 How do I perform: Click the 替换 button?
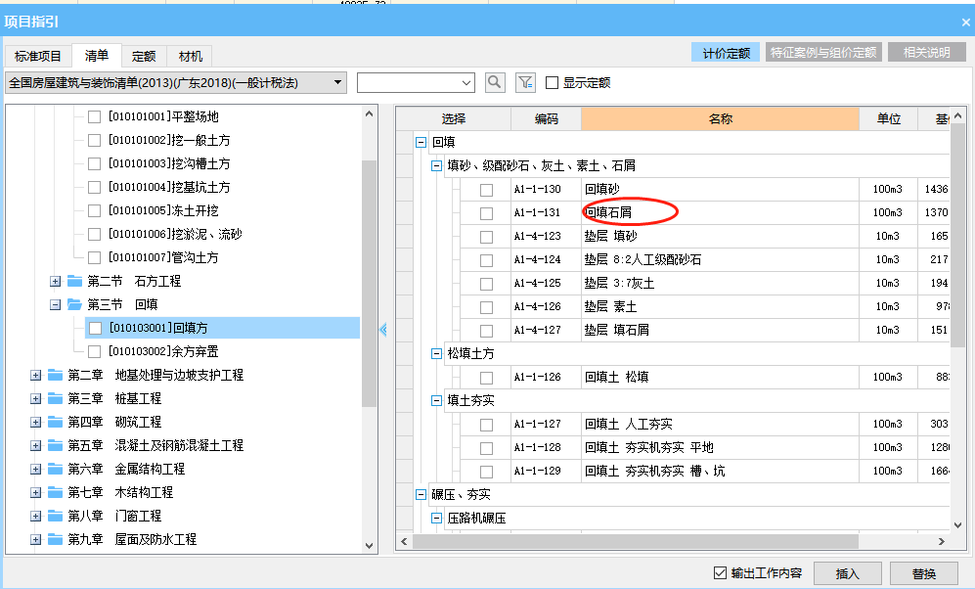tap(923, 573)
